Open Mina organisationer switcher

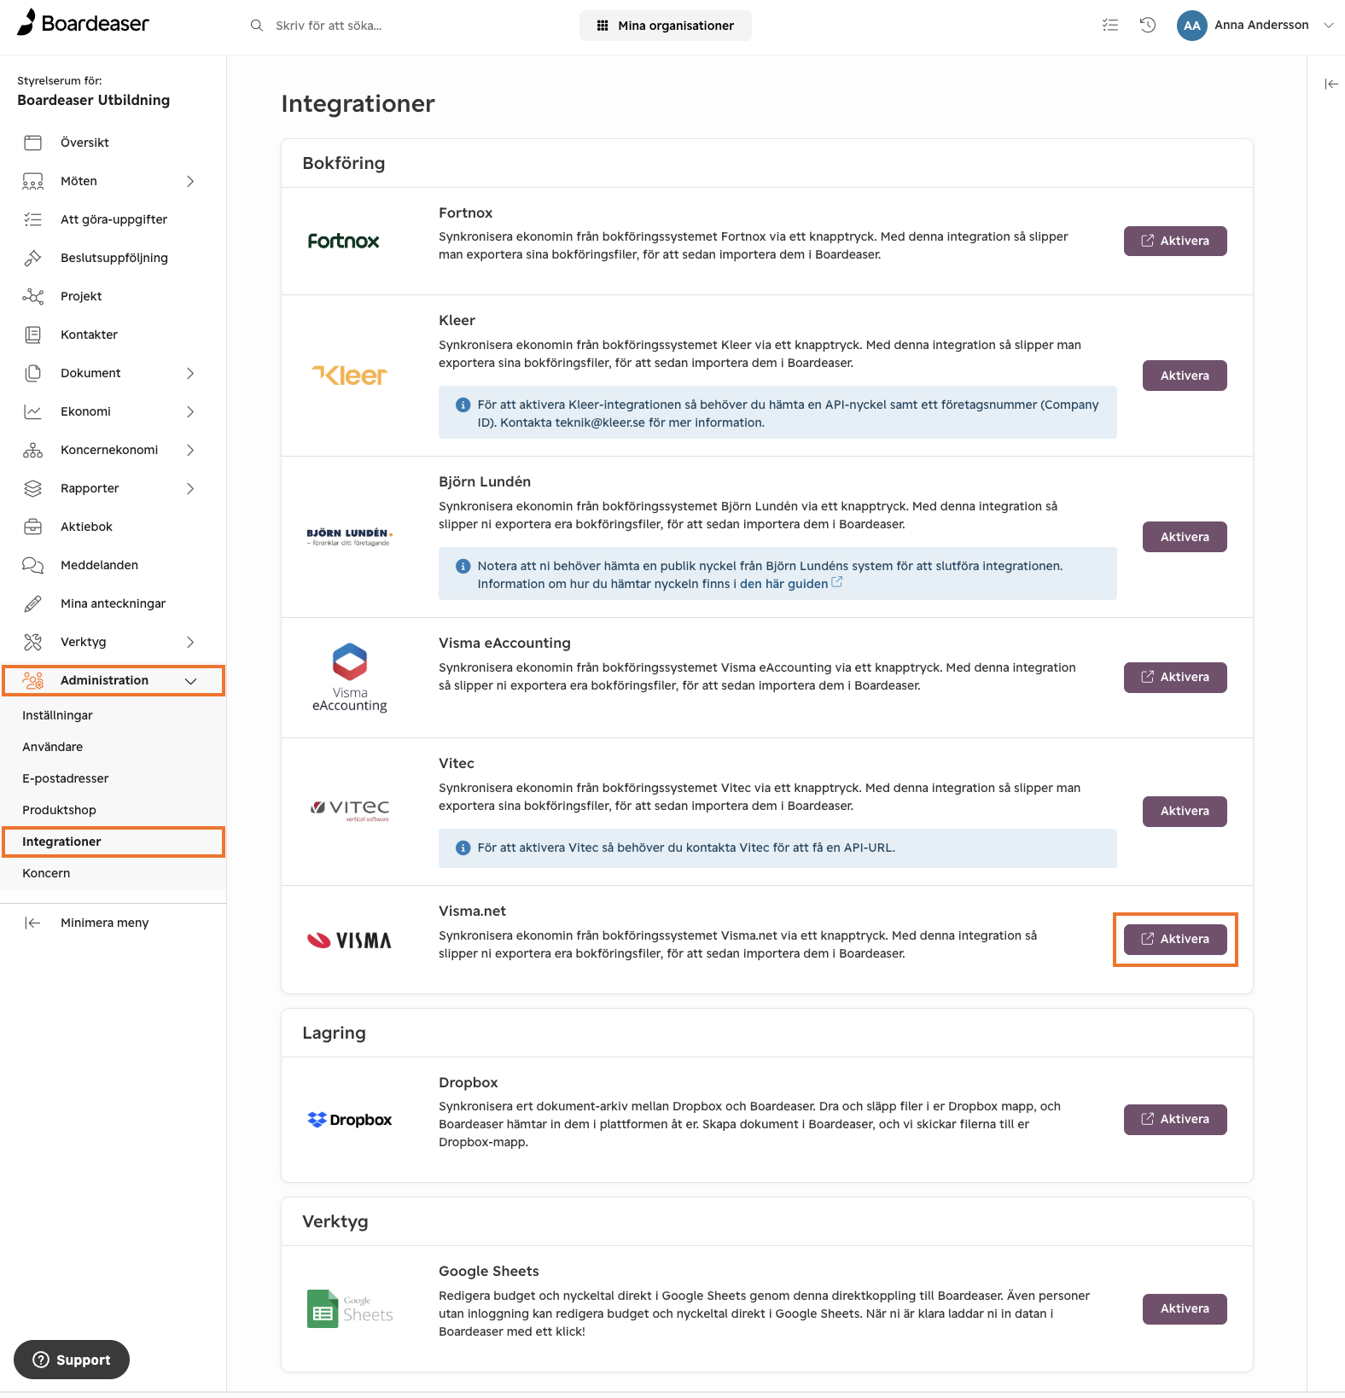click(x=666, y=26)
